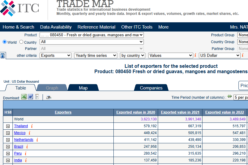Click info icon beside Thailand
248x165 pixels.
click(x=32, y=126)
